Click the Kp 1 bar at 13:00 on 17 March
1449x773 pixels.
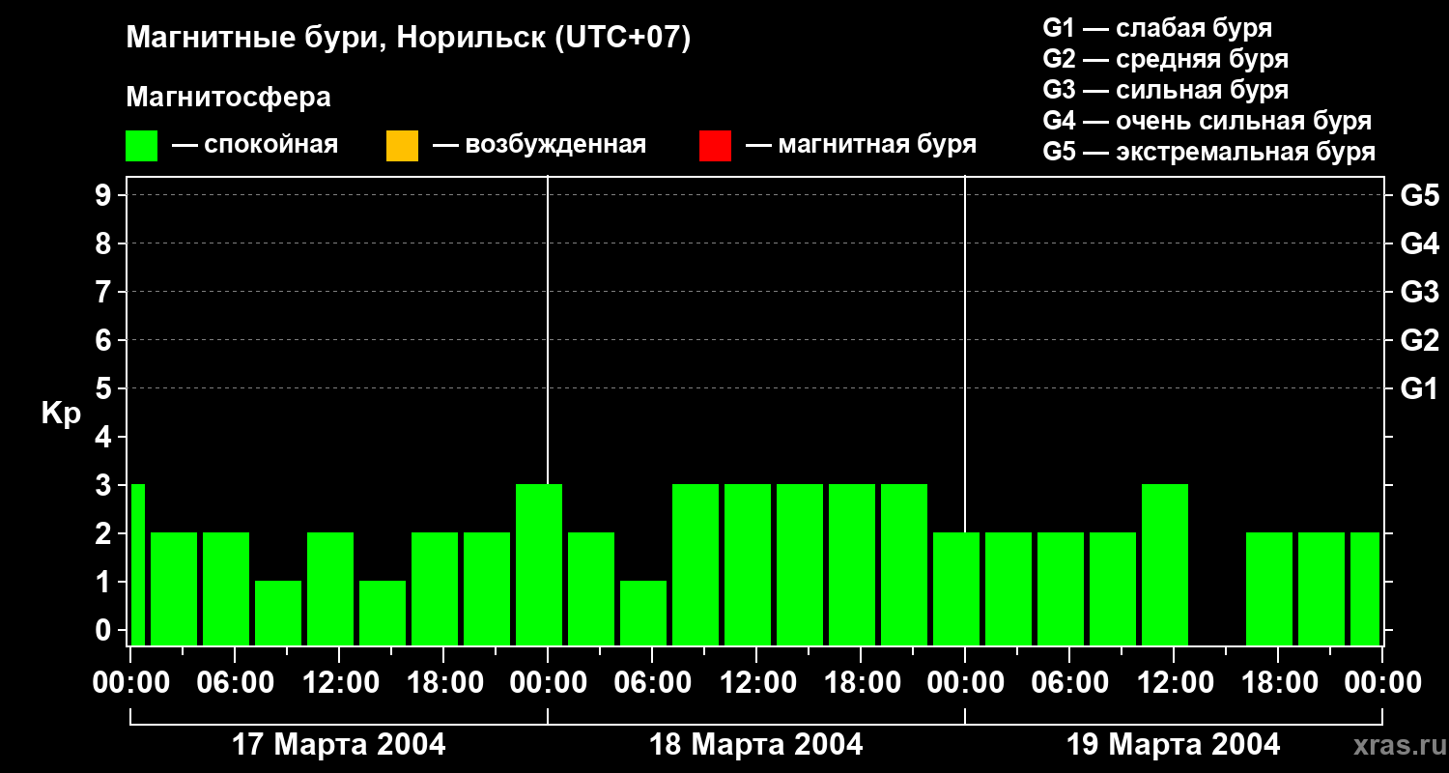click(x=383, y=613)
